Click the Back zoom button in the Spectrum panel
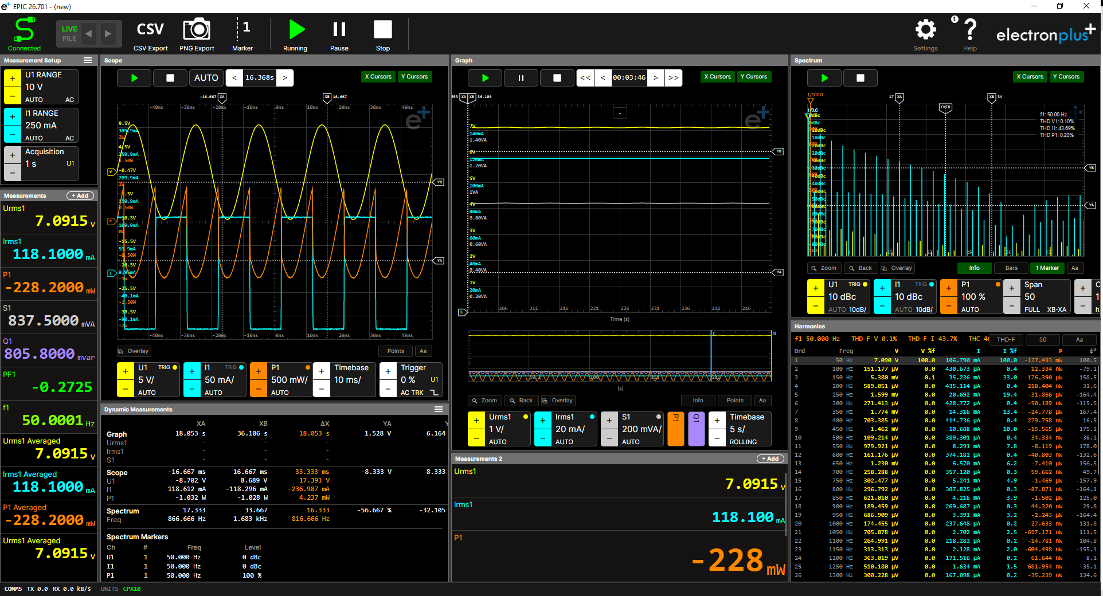This screenshot has height=596, width=1103. pos(861,268)
